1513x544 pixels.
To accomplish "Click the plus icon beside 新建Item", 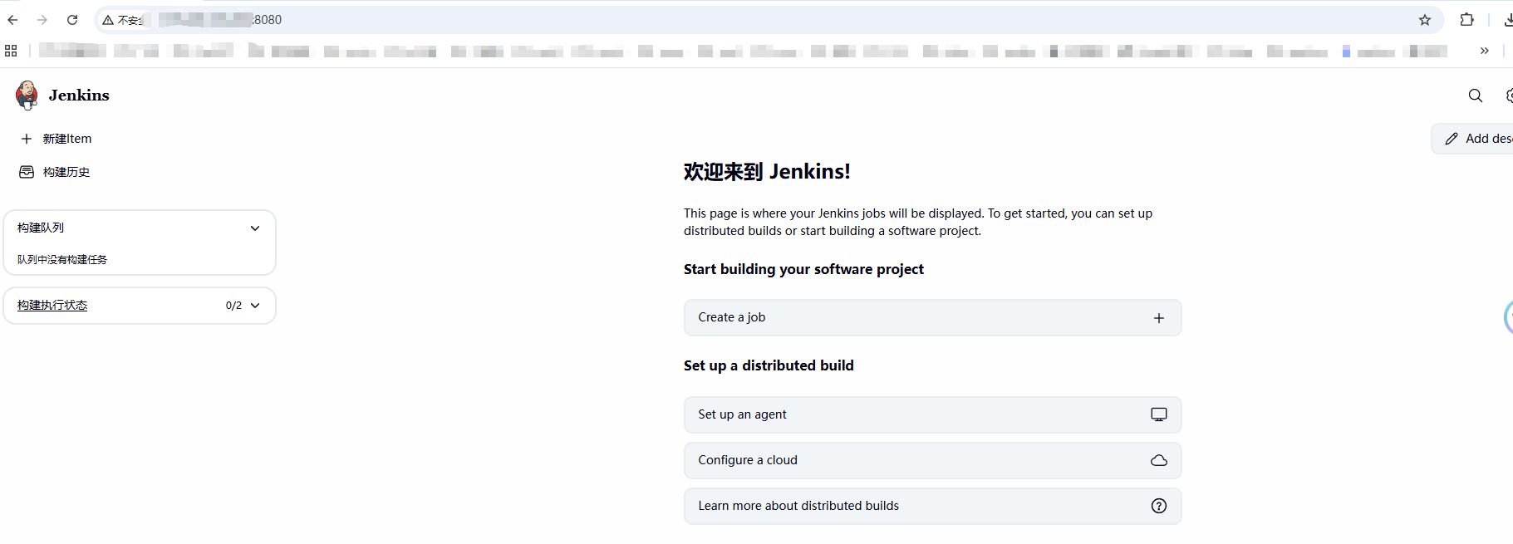I will [27, 139].
